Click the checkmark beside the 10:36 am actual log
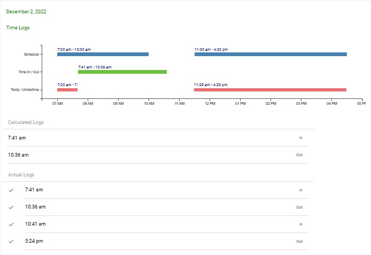This screenshot has height=255, width=371. tap(11, 207)
